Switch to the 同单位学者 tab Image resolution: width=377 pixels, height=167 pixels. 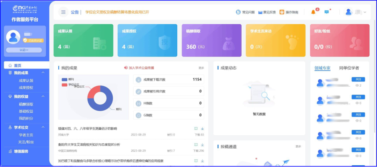(x=349, y=68)
